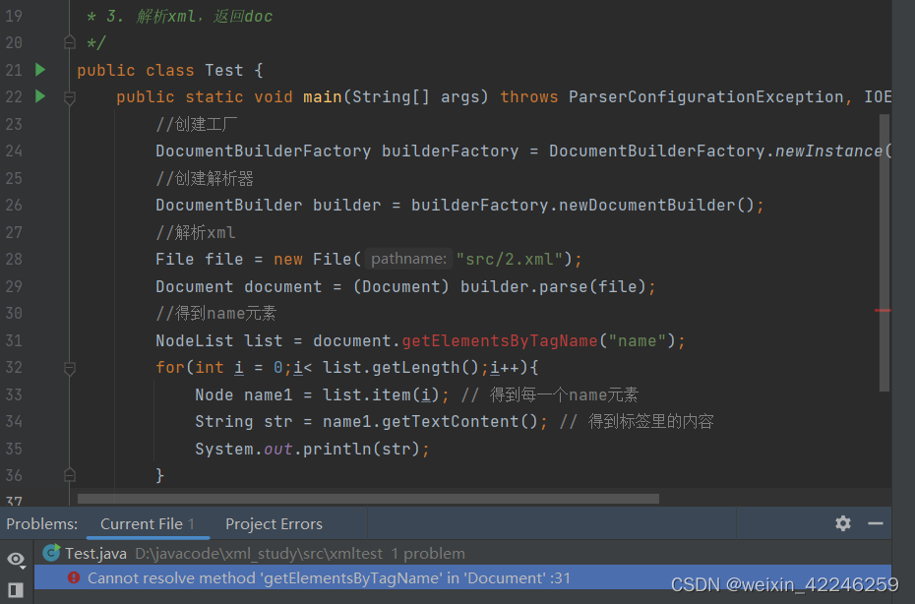The width and height of the screenshot is (915, 604).
Task: Switch to the Project Errors tab
Action: pyautogui.click(x=274, y=524)
